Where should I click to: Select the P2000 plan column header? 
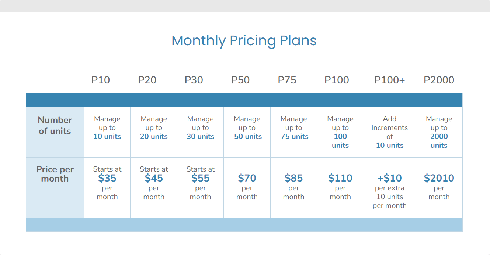point(439,80)
